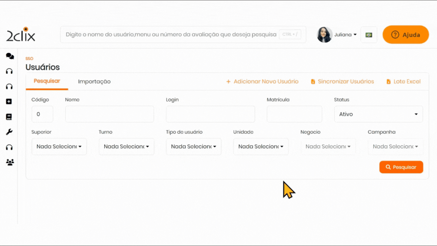437x246 pixels.
Task: Expand the Status dropdown showing Ativo
Action: 378,114
